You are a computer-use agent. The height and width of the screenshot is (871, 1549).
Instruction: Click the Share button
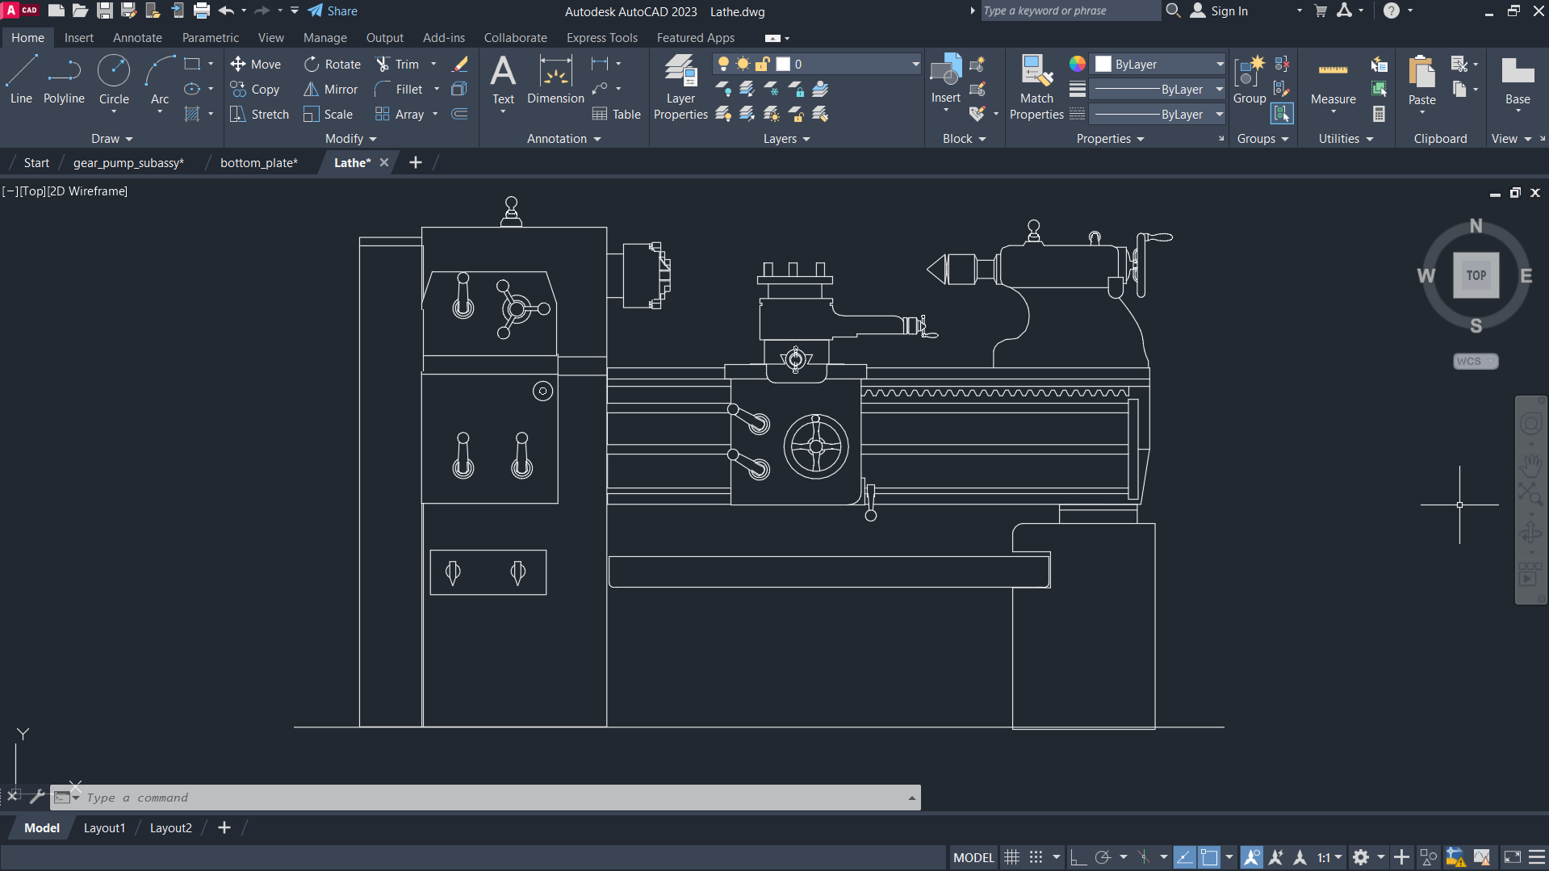(333, 11)
